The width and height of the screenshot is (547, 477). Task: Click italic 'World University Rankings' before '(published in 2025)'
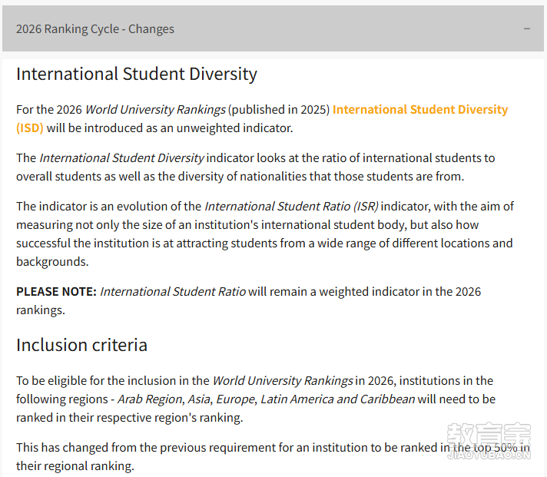pyautogui.click(x=156, y=110)
